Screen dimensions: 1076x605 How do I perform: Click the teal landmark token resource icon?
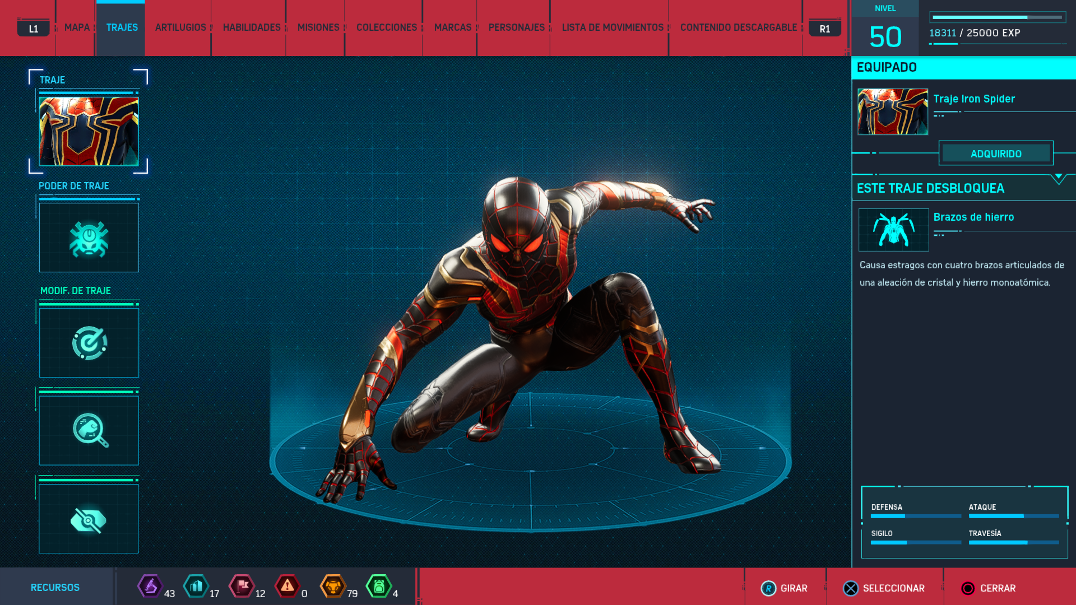pyautogui.click(x=196, y=587)
